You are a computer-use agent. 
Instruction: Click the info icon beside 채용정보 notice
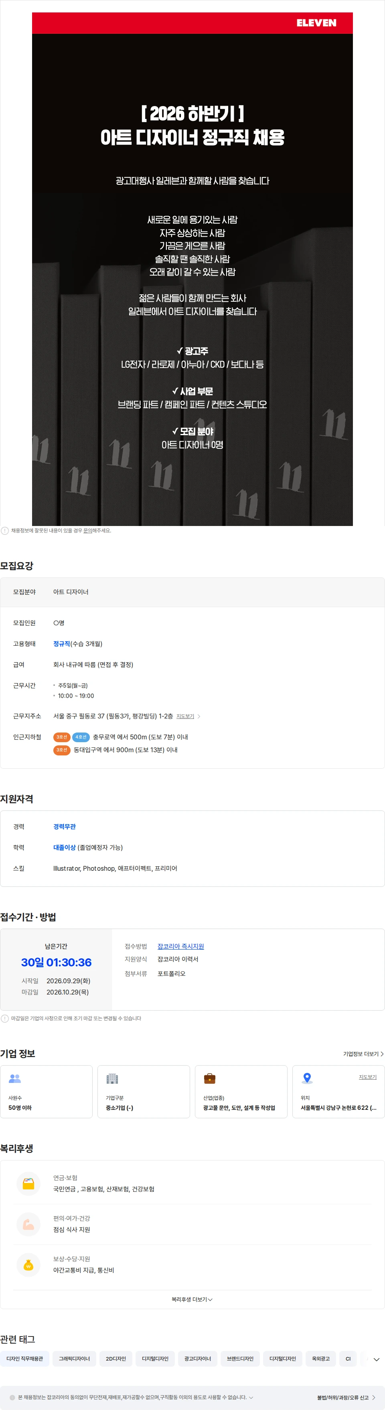(5, 530)
